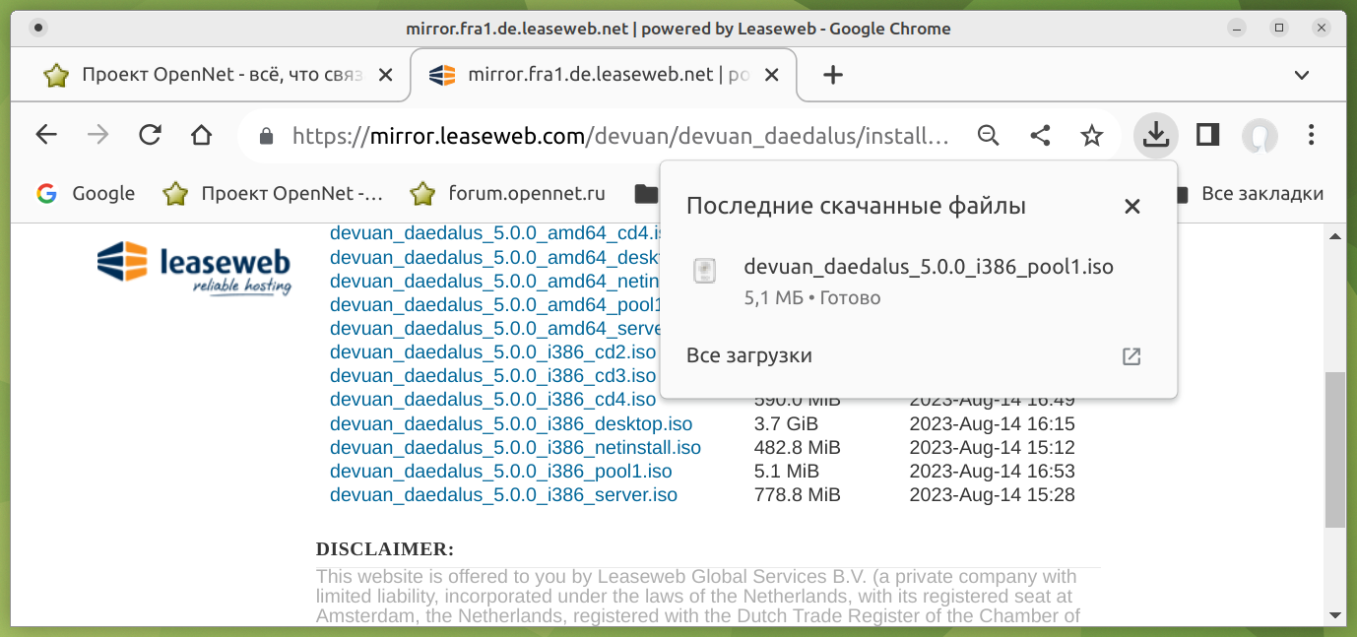The image size is (1357, 637).
Task: Open the Google bookmark
Action: pos(86,193)
